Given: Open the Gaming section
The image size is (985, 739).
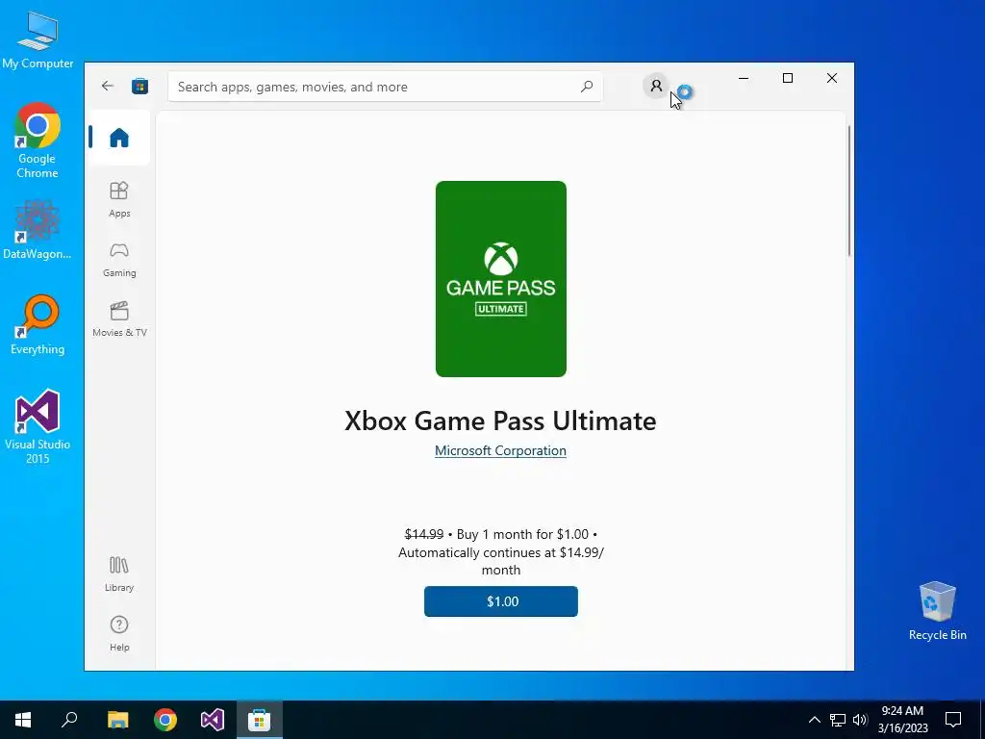Looking at the screenshot, I should [x=119, y=260].
